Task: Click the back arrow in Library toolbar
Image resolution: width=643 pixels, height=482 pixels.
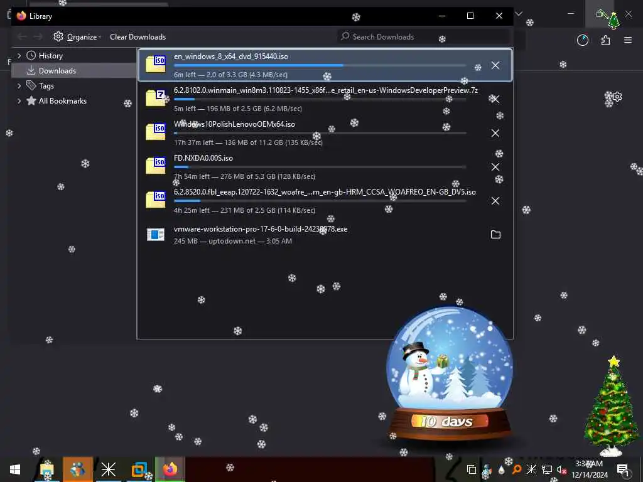Action: coord(22,37)
